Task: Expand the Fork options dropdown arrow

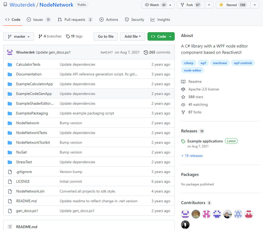Action: (x=209, y=5)
